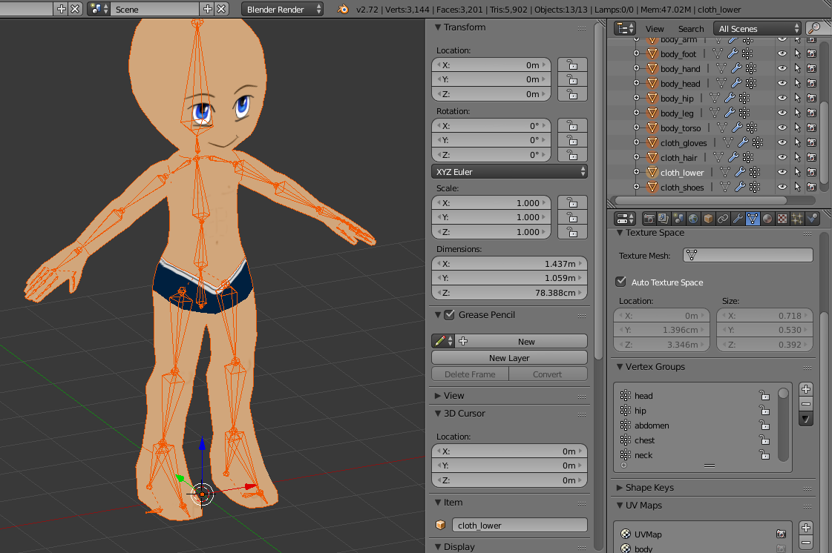Open the Render properties camera tab
Viewport: 832px width, 553px height.
[649, 219]
